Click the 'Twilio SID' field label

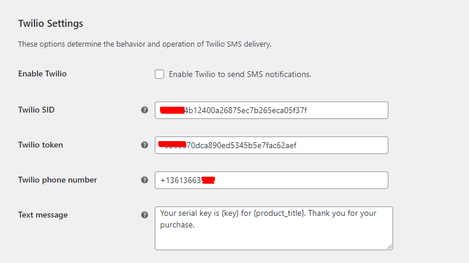(x=36, y=110)
